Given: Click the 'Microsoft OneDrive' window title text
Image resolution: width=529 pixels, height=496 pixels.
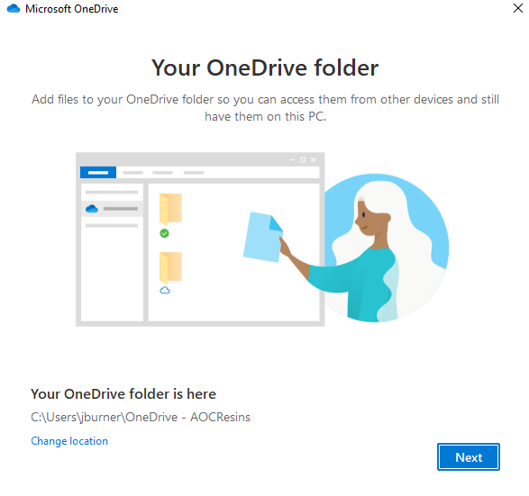Looking at the screenshot, I should click(x=72, y=9).
